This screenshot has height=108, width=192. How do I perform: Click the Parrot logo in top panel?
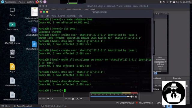(x=2, y=2)
